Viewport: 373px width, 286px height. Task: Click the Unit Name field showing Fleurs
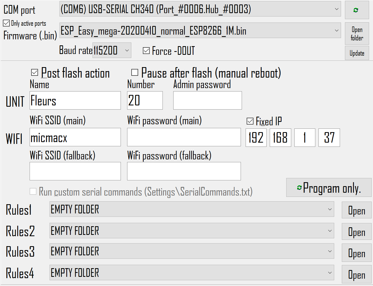tap(75, 100)
